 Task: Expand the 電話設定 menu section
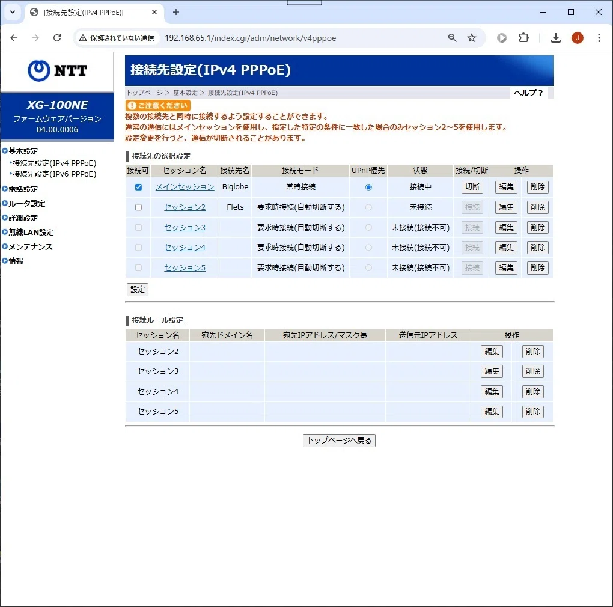[x=20, y=189]
